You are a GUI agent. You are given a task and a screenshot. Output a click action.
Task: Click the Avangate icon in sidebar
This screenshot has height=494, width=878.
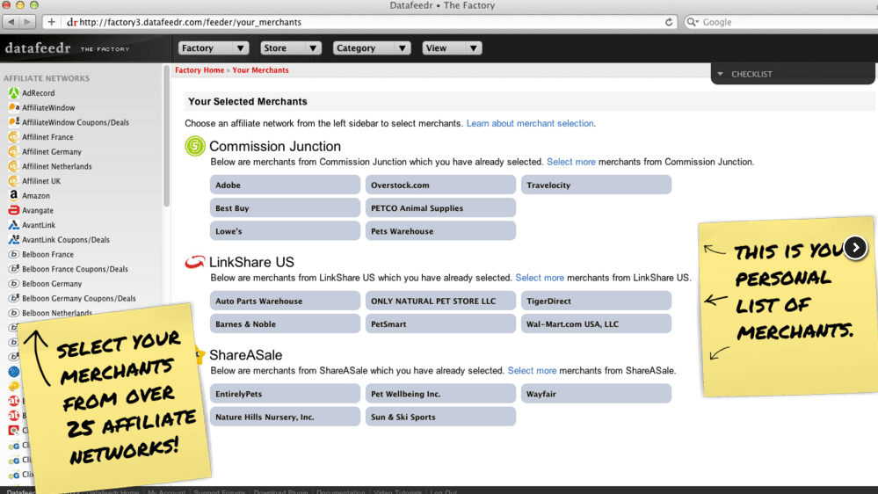[x=13, y=210]
